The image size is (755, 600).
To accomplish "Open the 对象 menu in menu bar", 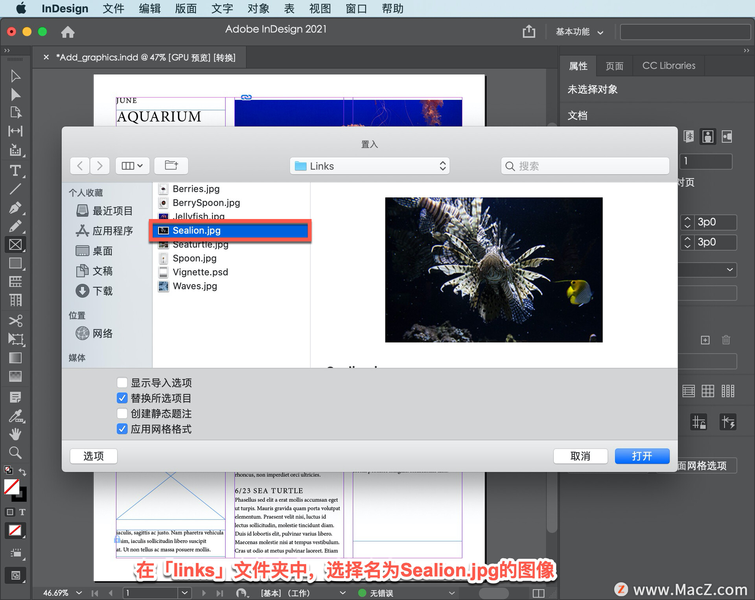I will (x=258, y=8).
